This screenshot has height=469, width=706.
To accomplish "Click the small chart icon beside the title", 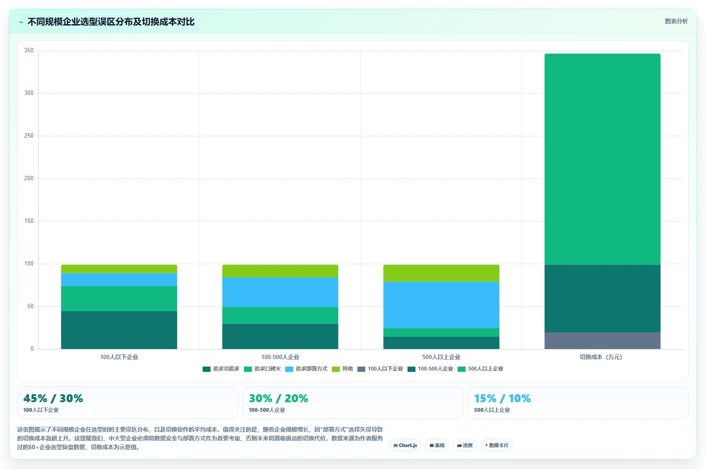I will pos(21,22).
